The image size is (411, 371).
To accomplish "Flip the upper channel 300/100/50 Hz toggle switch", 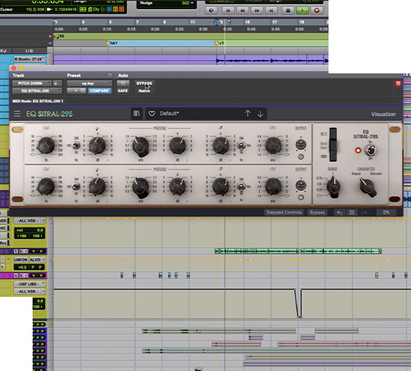I will click(x=76, y=145).
